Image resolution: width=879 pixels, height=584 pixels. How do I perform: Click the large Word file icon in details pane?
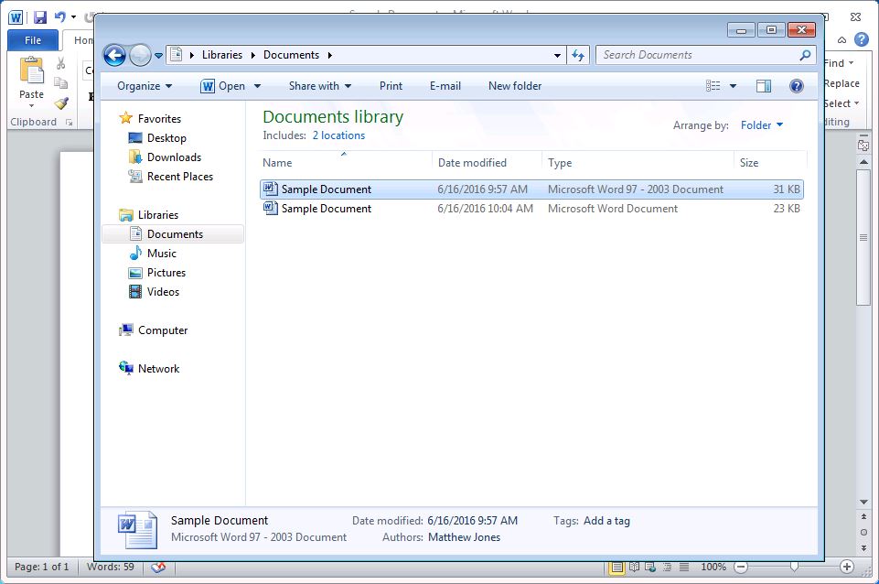tap(137, 529)
